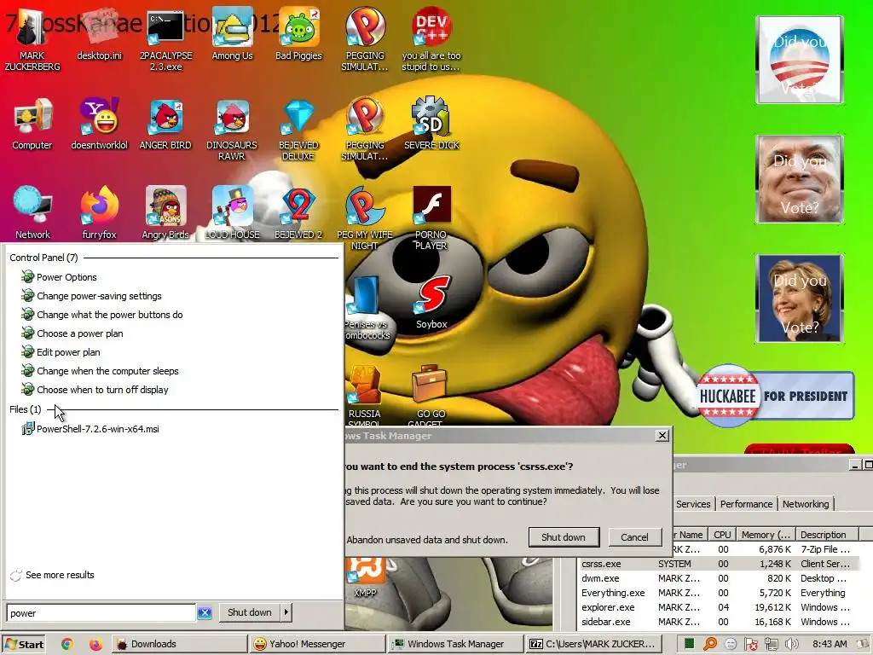Click the Start button
Viewport: 873px width, 655px height.
point(23,644)
